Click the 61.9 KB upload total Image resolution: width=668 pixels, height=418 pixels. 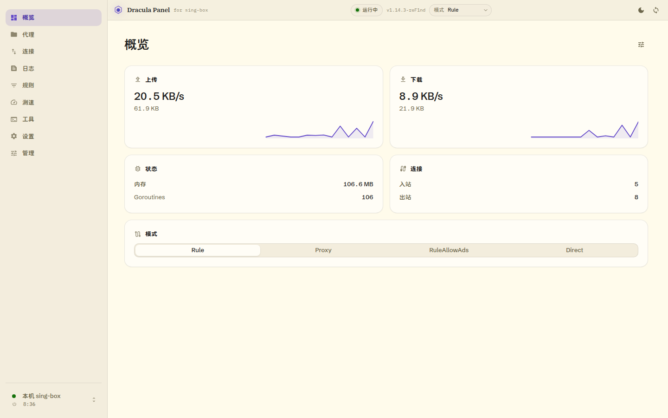click(147, 109)
